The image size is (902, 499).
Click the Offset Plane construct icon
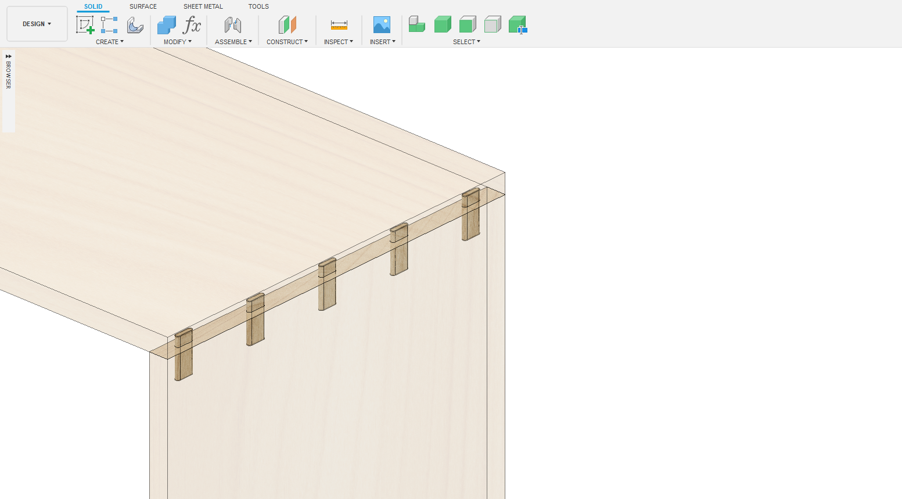pos(287,25)
